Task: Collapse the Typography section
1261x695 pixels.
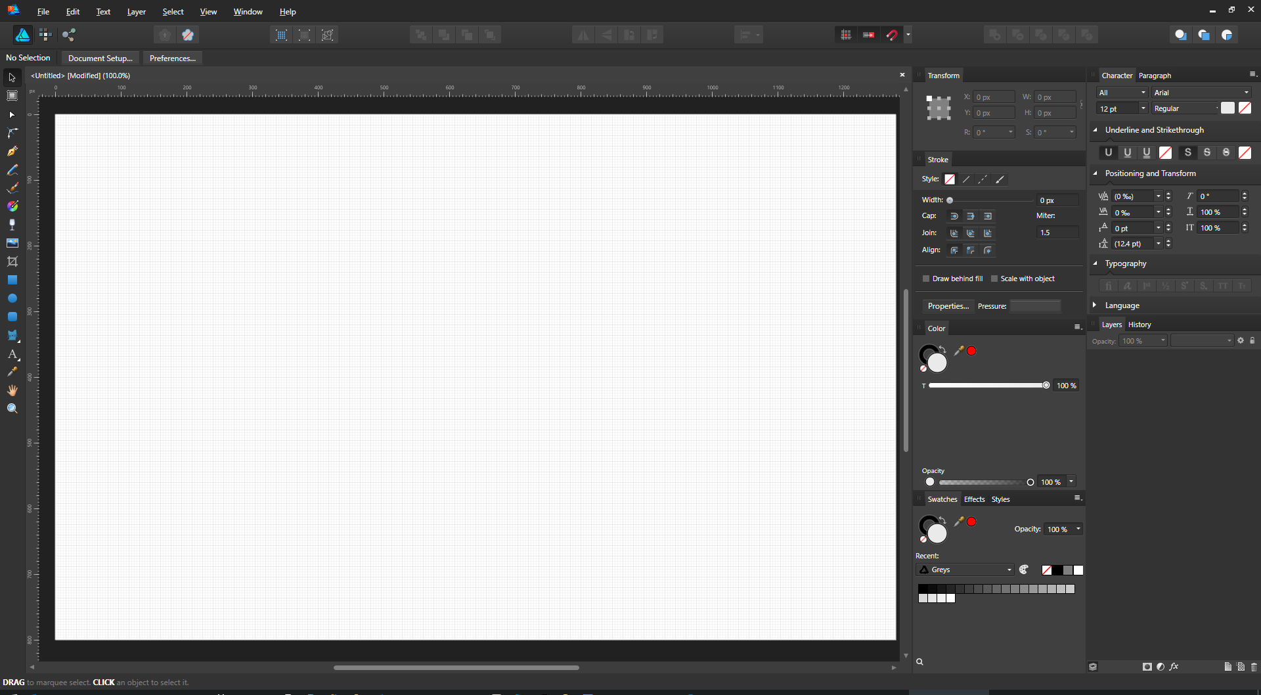Action: coord(1095,263)
